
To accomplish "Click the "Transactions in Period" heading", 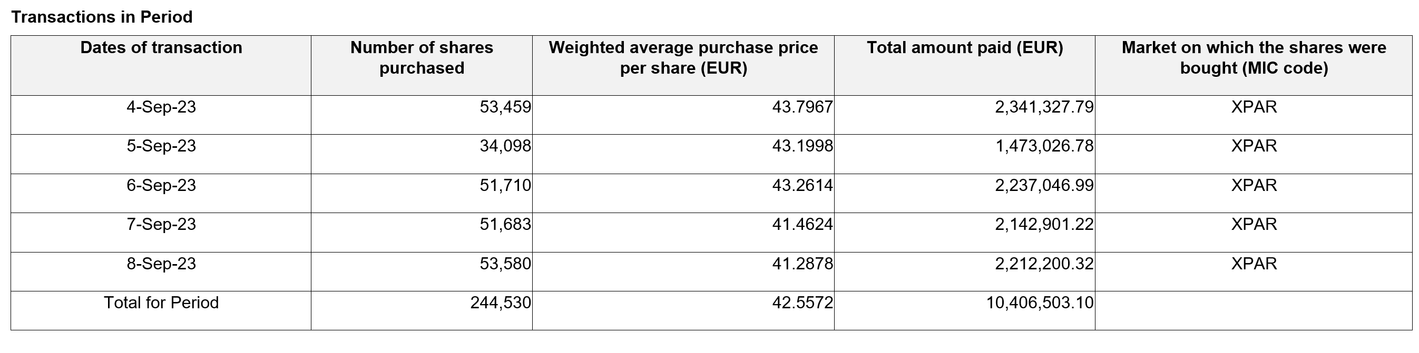I will coord(102,17).
